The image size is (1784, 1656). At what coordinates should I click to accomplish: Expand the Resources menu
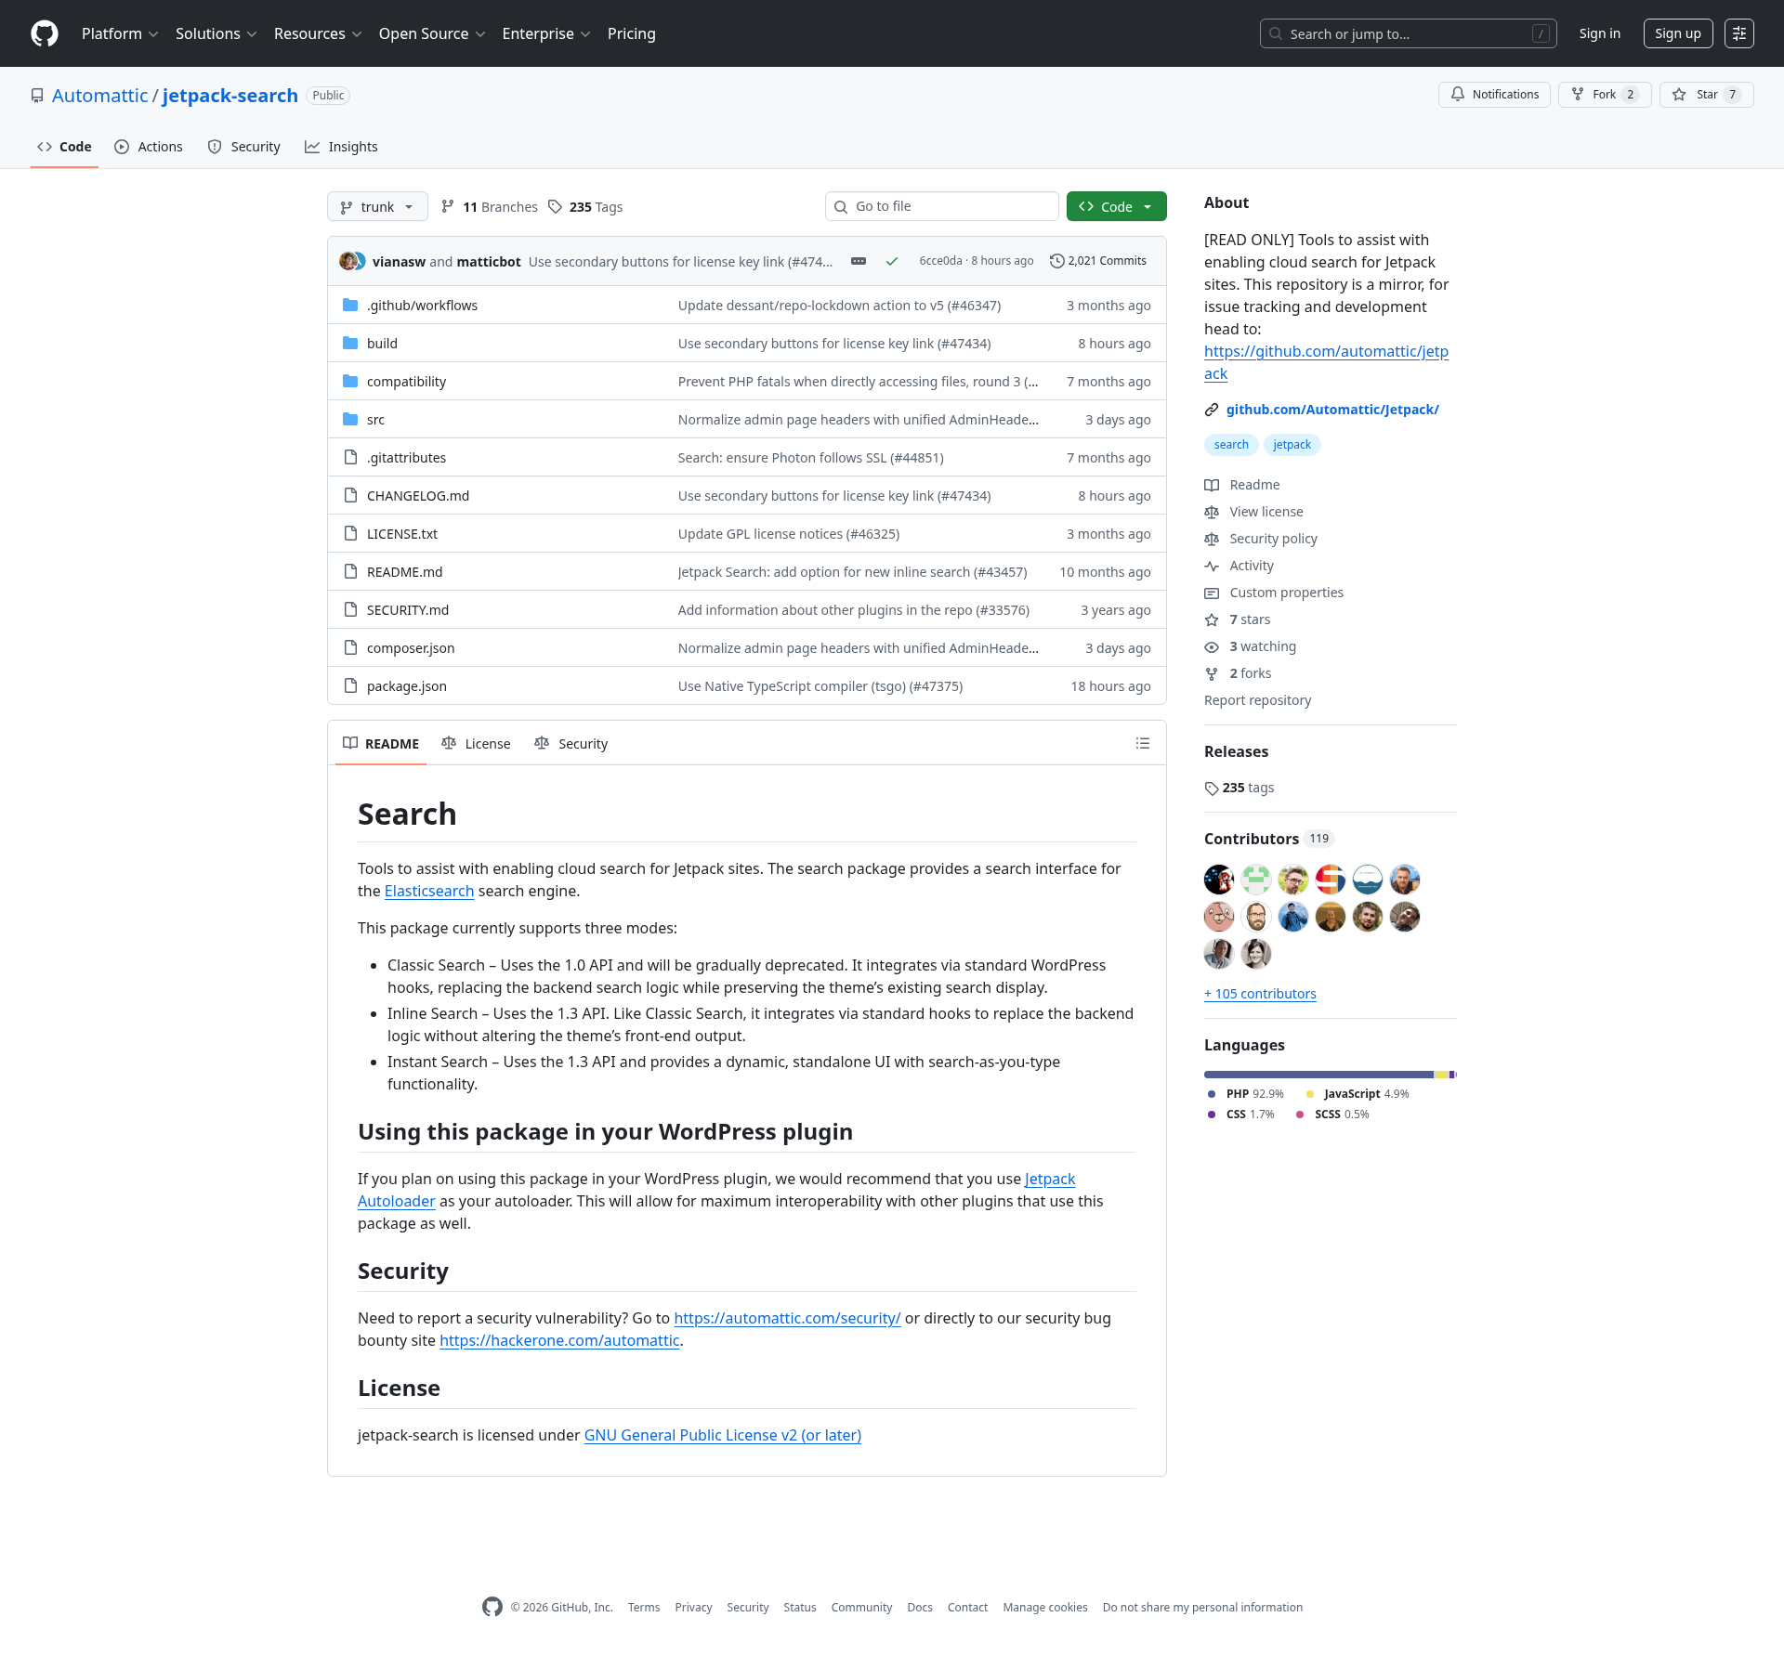318,33
